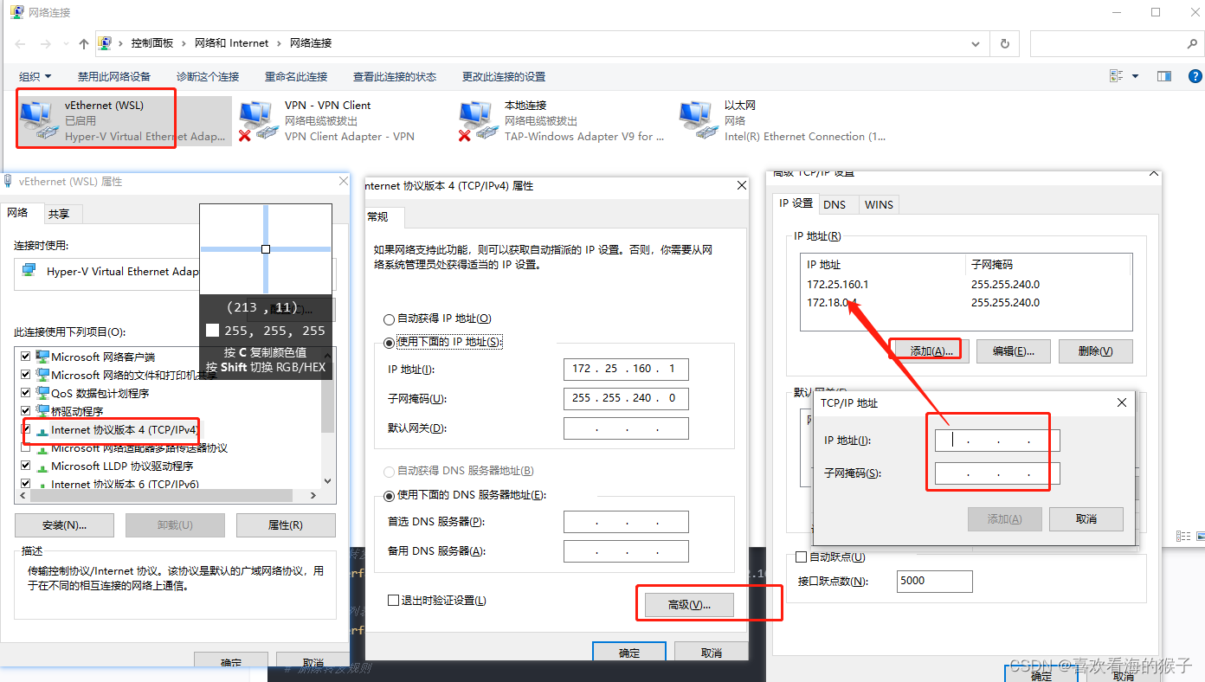This screenshot has height=682, width=1205.
Task: Click the change view layout icon
Action: 1117,76
